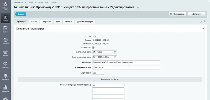Screen dimensions: 210x100
Task: Switch to the Параметры tab
Action: (x=21, y=22)
